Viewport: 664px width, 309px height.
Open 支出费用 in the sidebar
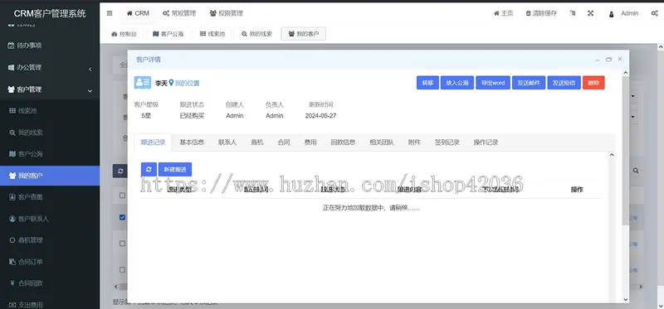point(50,304)
